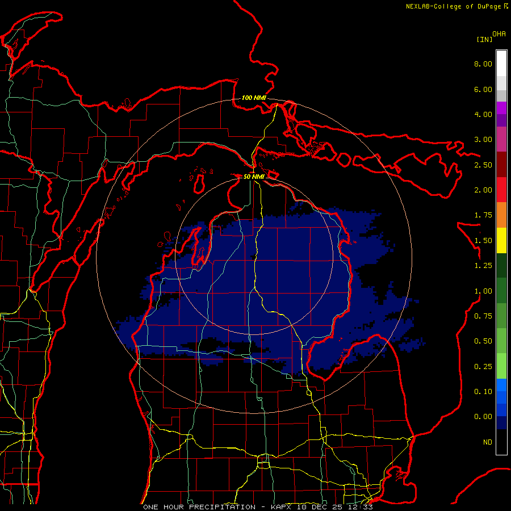Pick the white swatch at top of legend
Viewport: 511px width, 511px height.
click(501, 64)
